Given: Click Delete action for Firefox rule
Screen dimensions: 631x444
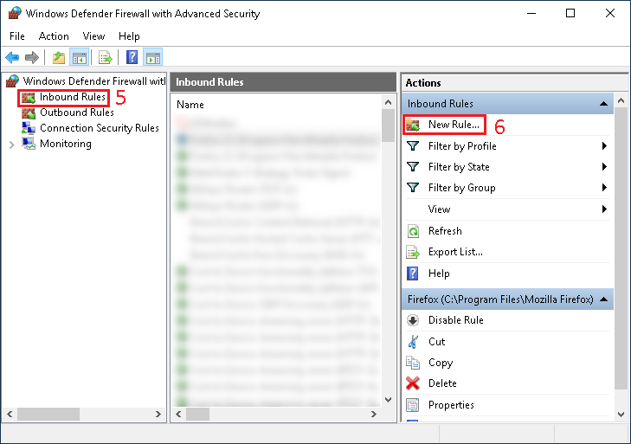Looking at the screenshot, I should tap(442, 383).
